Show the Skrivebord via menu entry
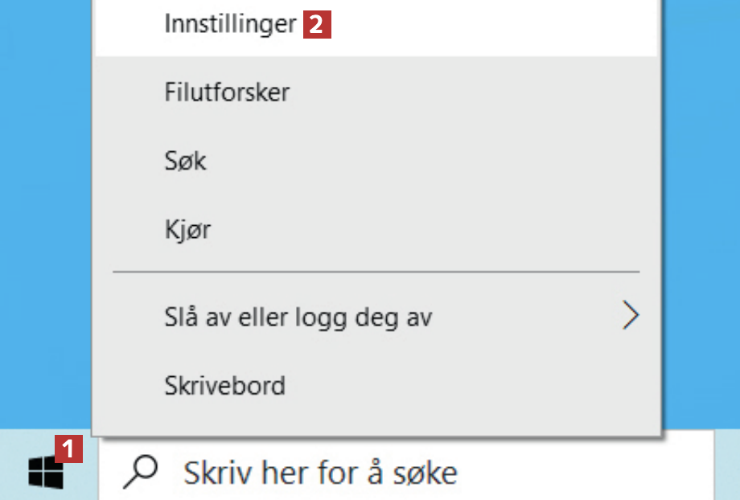 pyautogui.click(x=224, y=385)
